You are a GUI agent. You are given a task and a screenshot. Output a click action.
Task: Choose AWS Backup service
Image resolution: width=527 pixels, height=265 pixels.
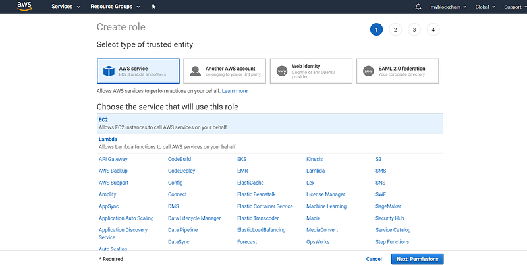[x=113, y=171]
